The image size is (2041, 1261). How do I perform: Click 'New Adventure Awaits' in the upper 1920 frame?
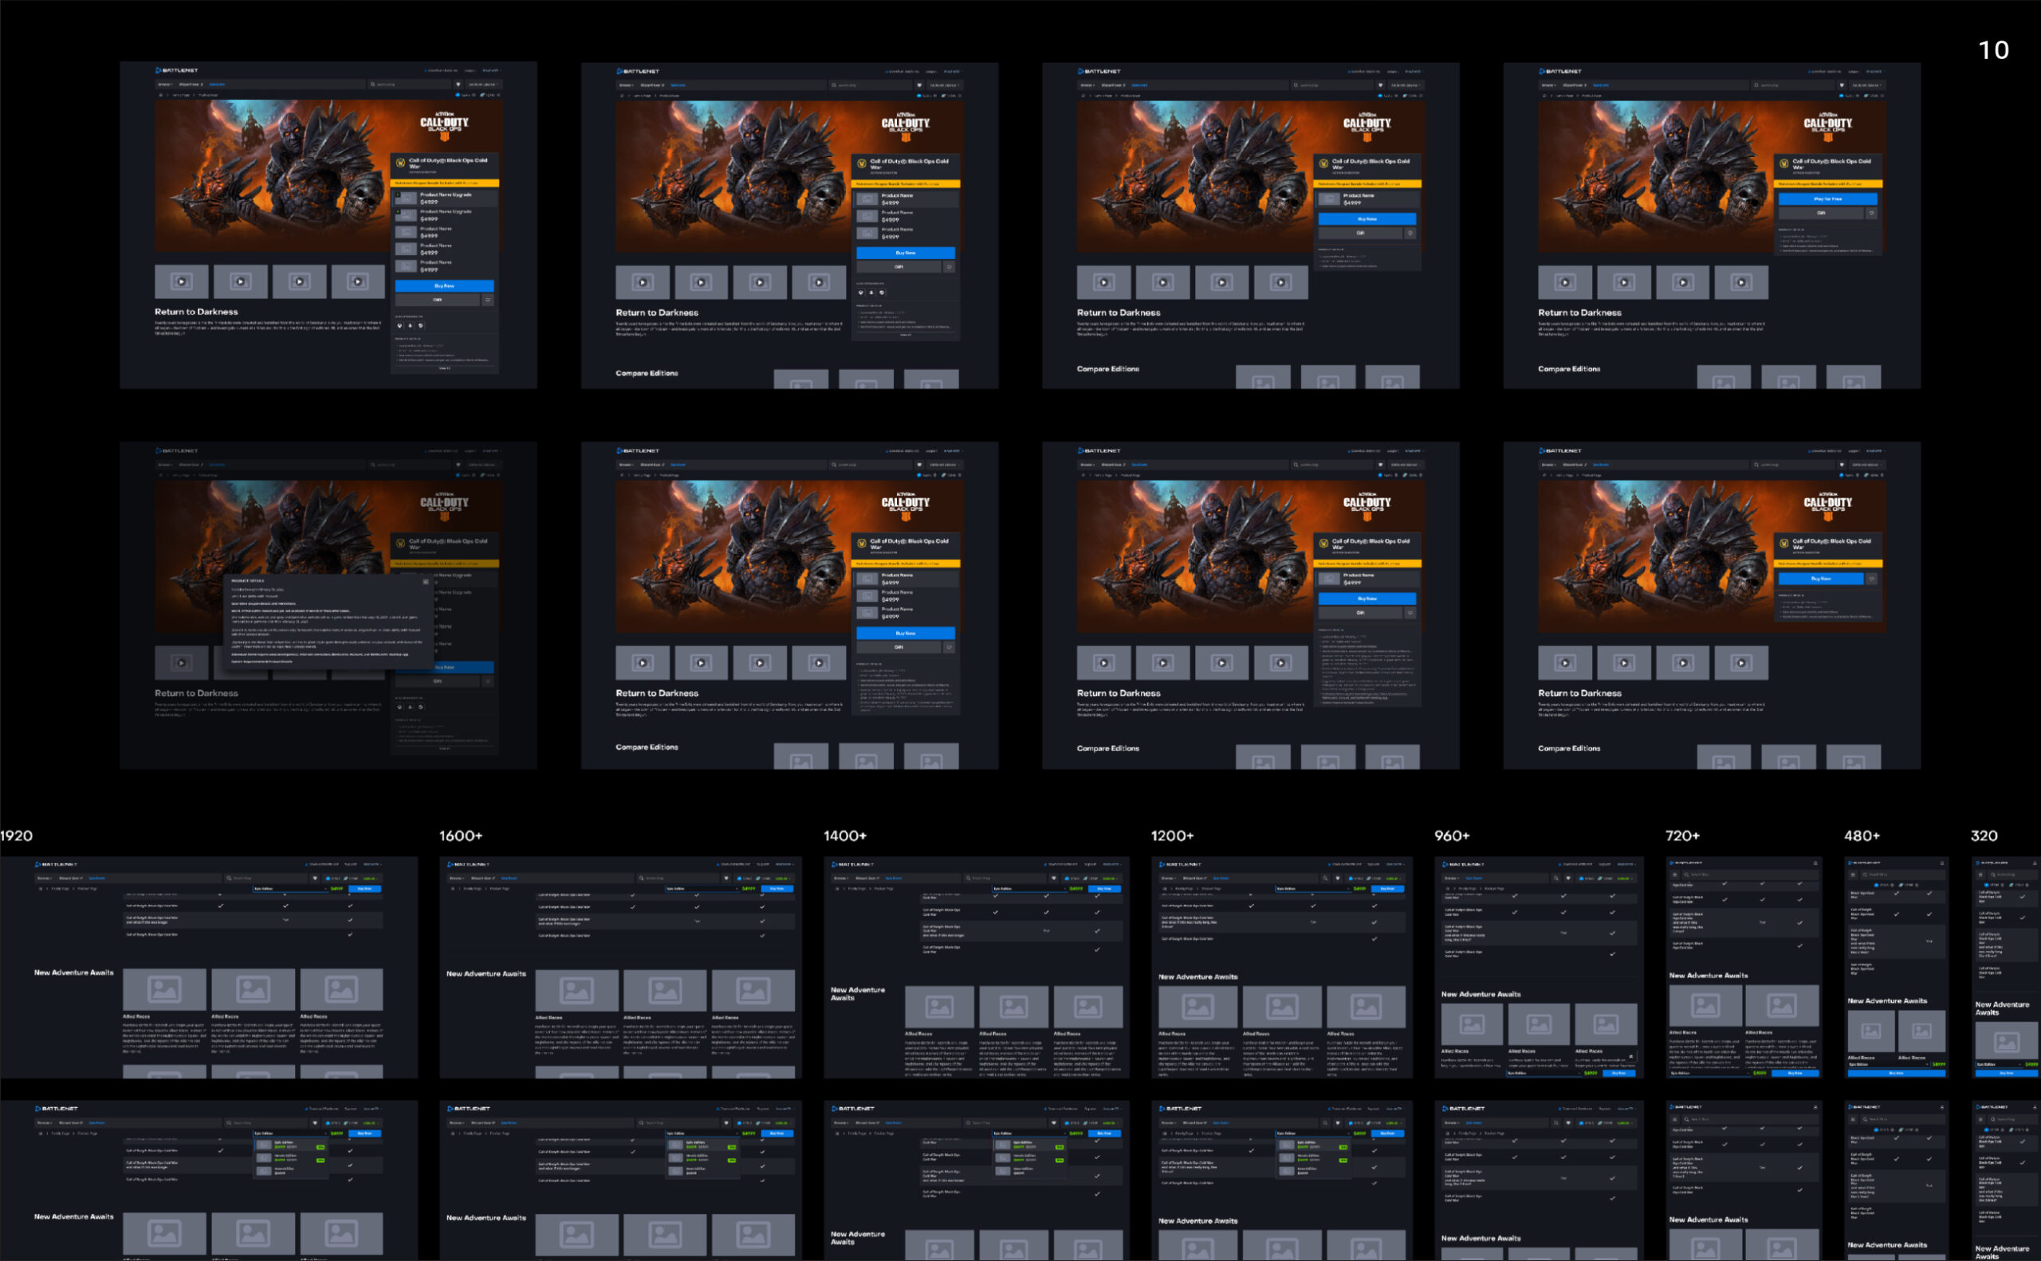[x=73, y=972]
